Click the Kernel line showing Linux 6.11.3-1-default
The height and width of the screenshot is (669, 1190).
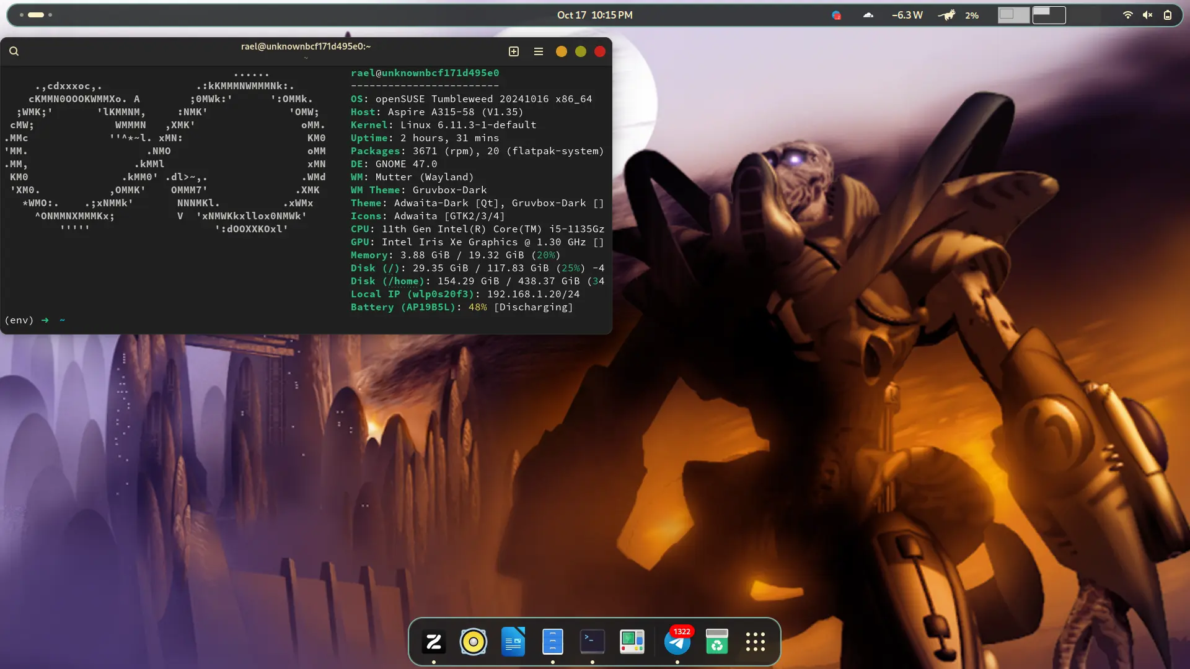444,125
